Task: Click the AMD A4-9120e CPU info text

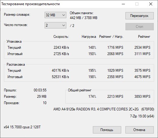Action: 104,109
